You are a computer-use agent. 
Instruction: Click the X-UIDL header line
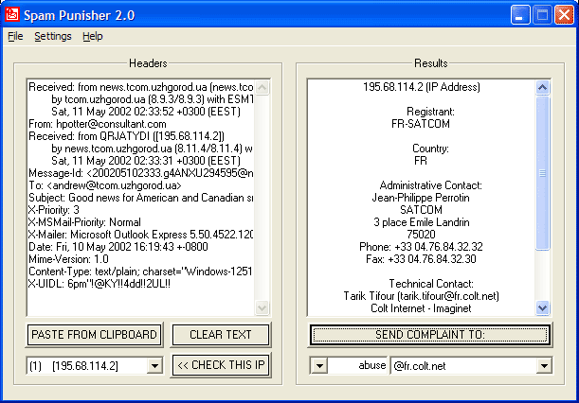100,284
